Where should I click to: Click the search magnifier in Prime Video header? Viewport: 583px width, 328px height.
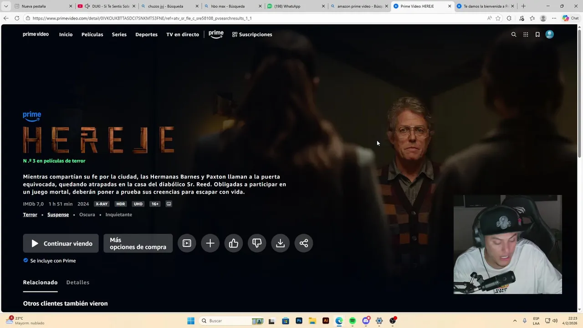(514, 35)
